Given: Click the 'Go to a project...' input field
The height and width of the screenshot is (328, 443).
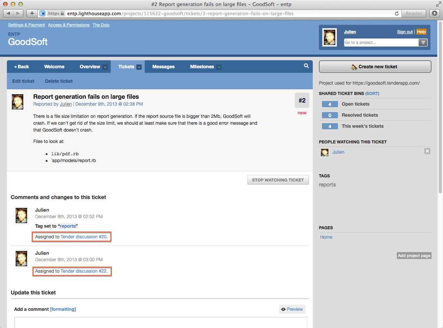Looking at the screenshot, I should point(381,43).
